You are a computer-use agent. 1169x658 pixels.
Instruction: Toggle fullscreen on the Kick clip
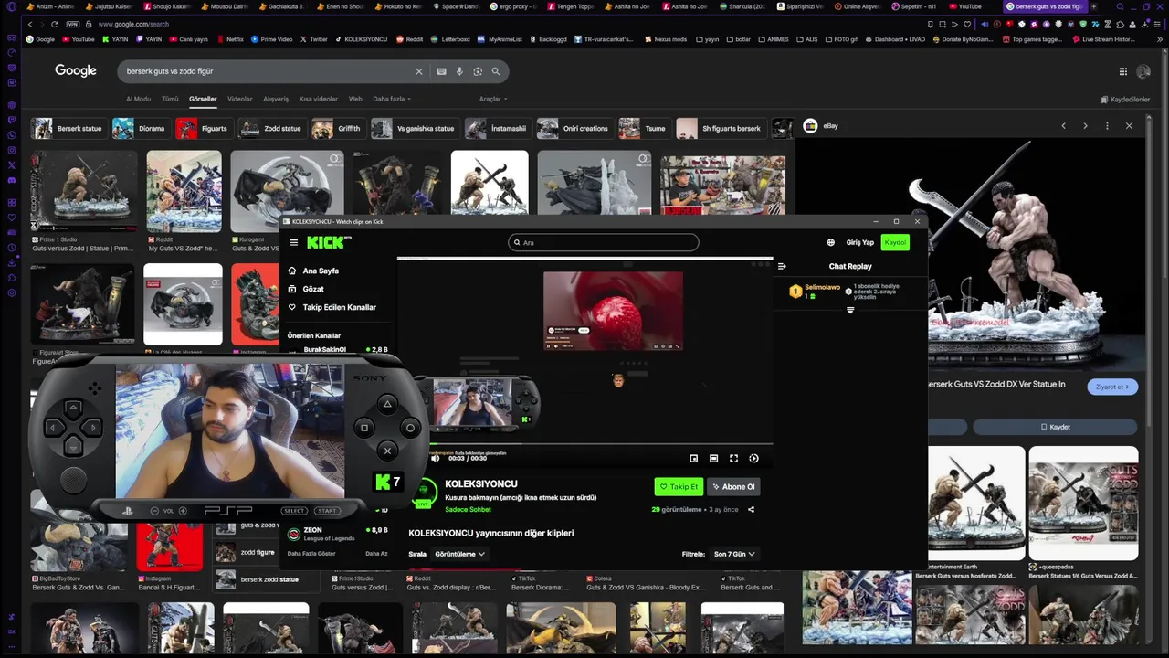point(733,458)
